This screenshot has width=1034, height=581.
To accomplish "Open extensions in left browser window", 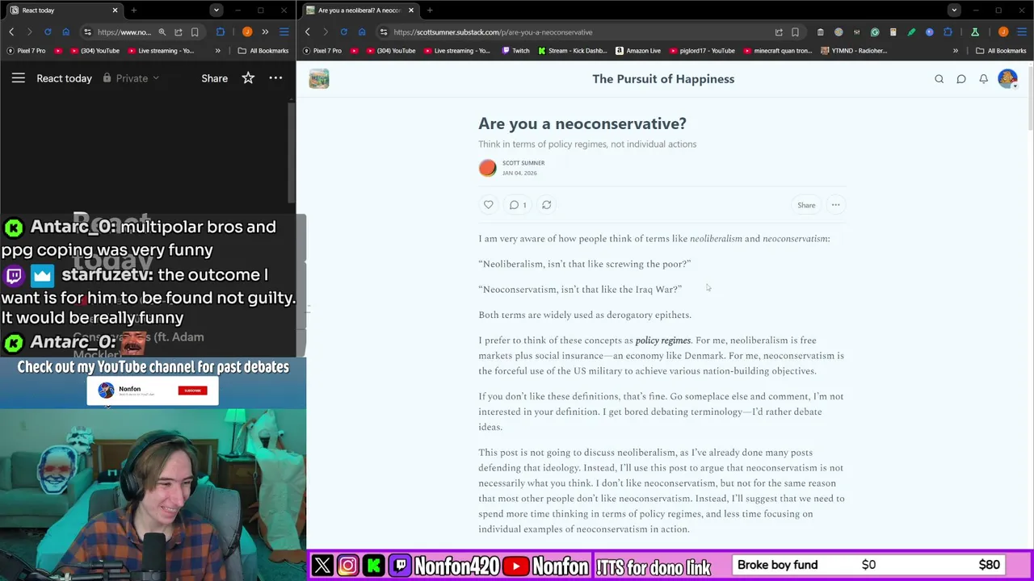I will tap(221, 32).
